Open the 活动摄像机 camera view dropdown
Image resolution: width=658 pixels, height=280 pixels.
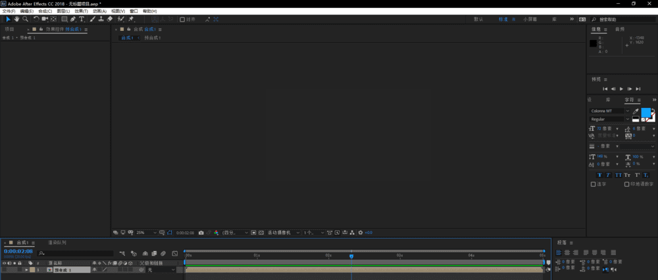tap(284, 233)
